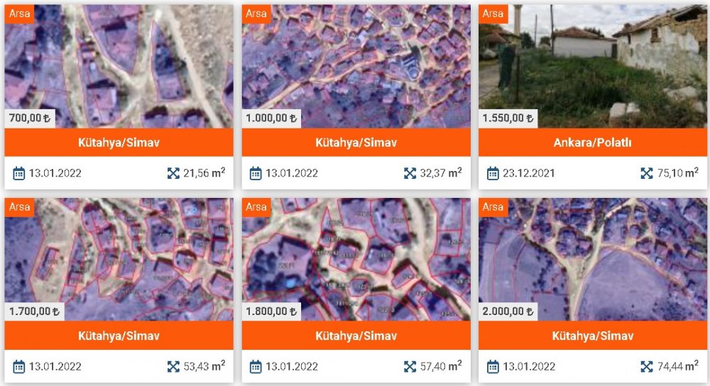Viewport: 710px width, 386px height.
Task: Click area icon beside 75,10 m²
Action: click(647, 173)
